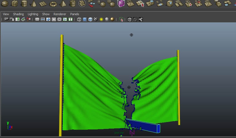Expand the Panels menu

[74, 14]
